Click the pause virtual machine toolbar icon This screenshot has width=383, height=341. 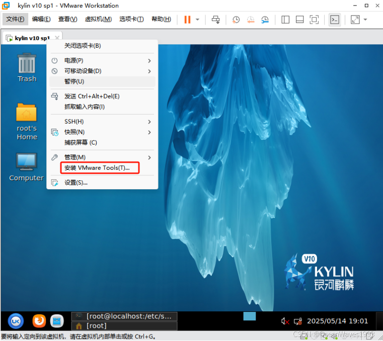[187, 20]
